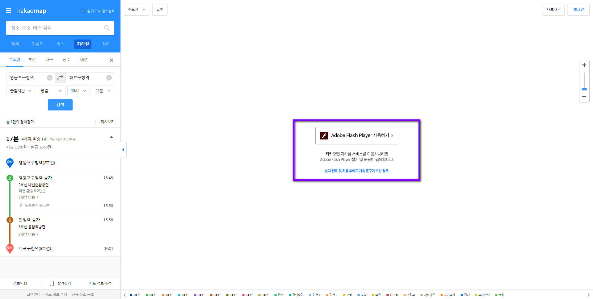
Task: Open the 수도권 region dropdown above the map
Action: 137,10
